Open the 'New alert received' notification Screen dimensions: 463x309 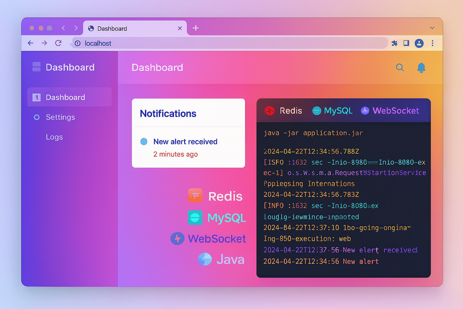tap(186, 142)
